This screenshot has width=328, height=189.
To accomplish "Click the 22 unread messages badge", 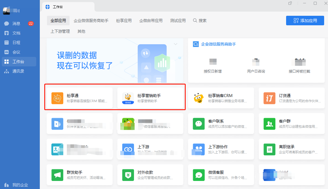I will pos(31,24).
